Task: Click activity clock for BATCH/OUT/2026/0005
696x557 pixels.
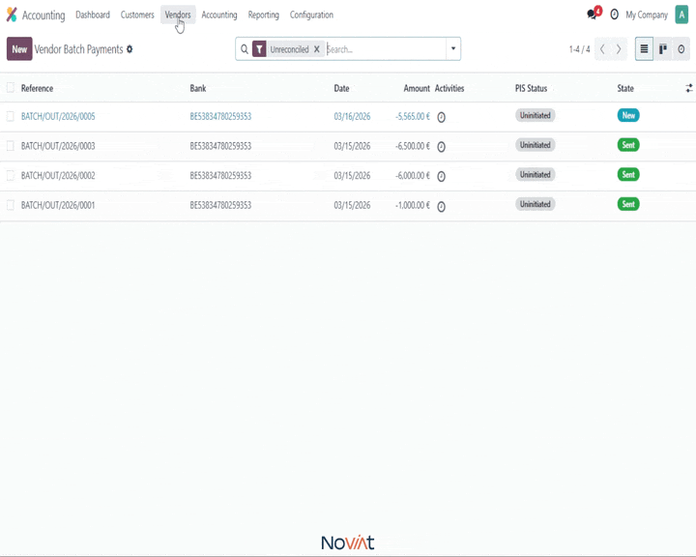Action: [441, 117]
